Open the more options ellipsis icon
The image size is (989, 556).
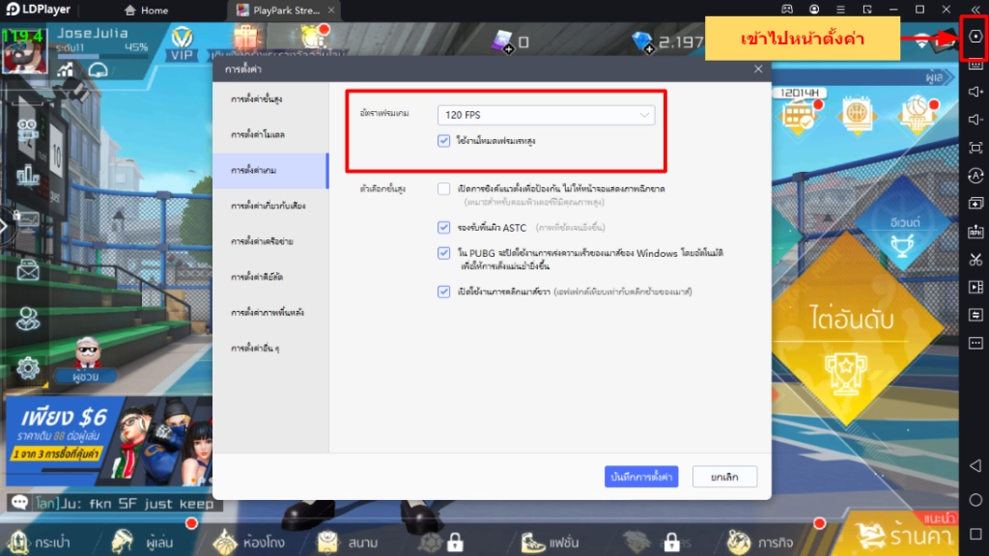click(975, 343)
